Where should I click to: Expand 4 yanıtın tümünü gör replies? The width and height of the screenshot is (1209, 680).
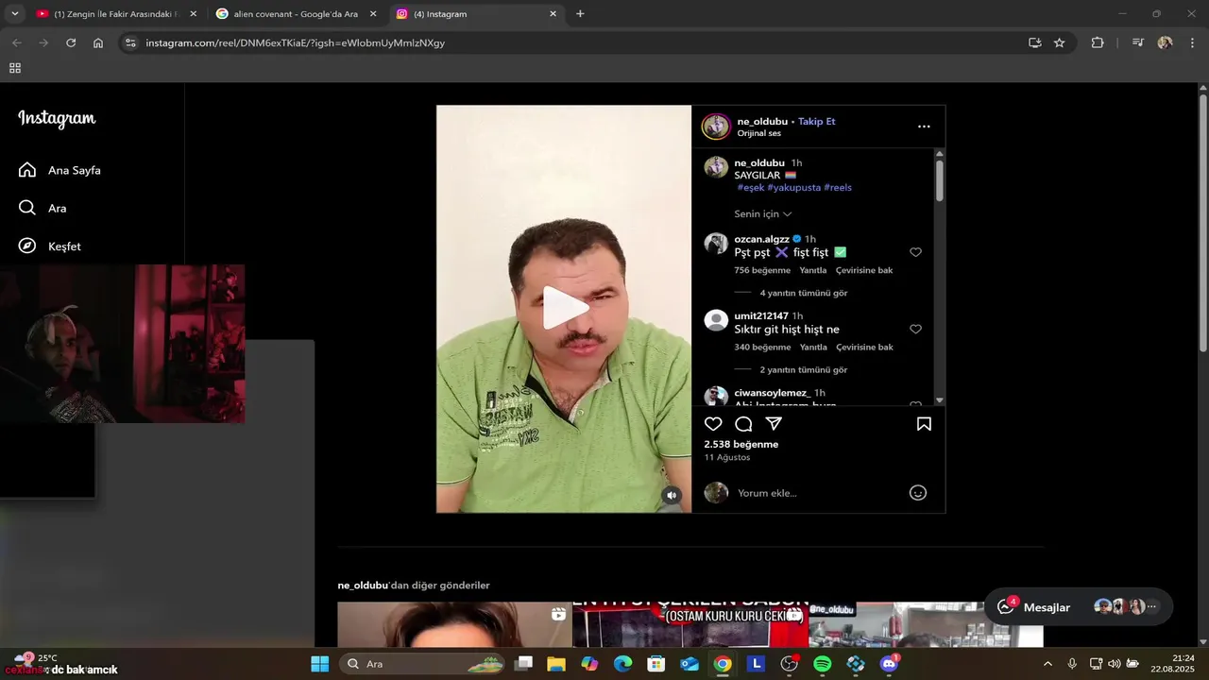coord(804,293)
